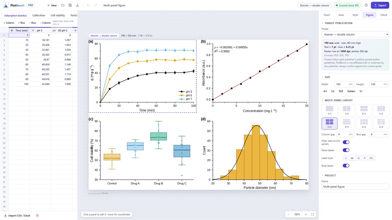Select the 'a)' label style option

coord(358,158)
